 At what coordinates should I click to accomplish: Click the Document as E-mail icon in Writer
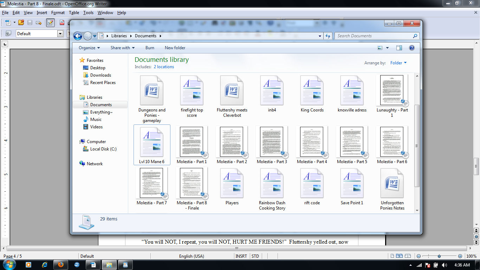click(39, 23)
